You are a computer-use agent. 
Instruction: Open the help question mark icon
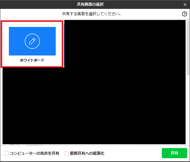[185, 14]
